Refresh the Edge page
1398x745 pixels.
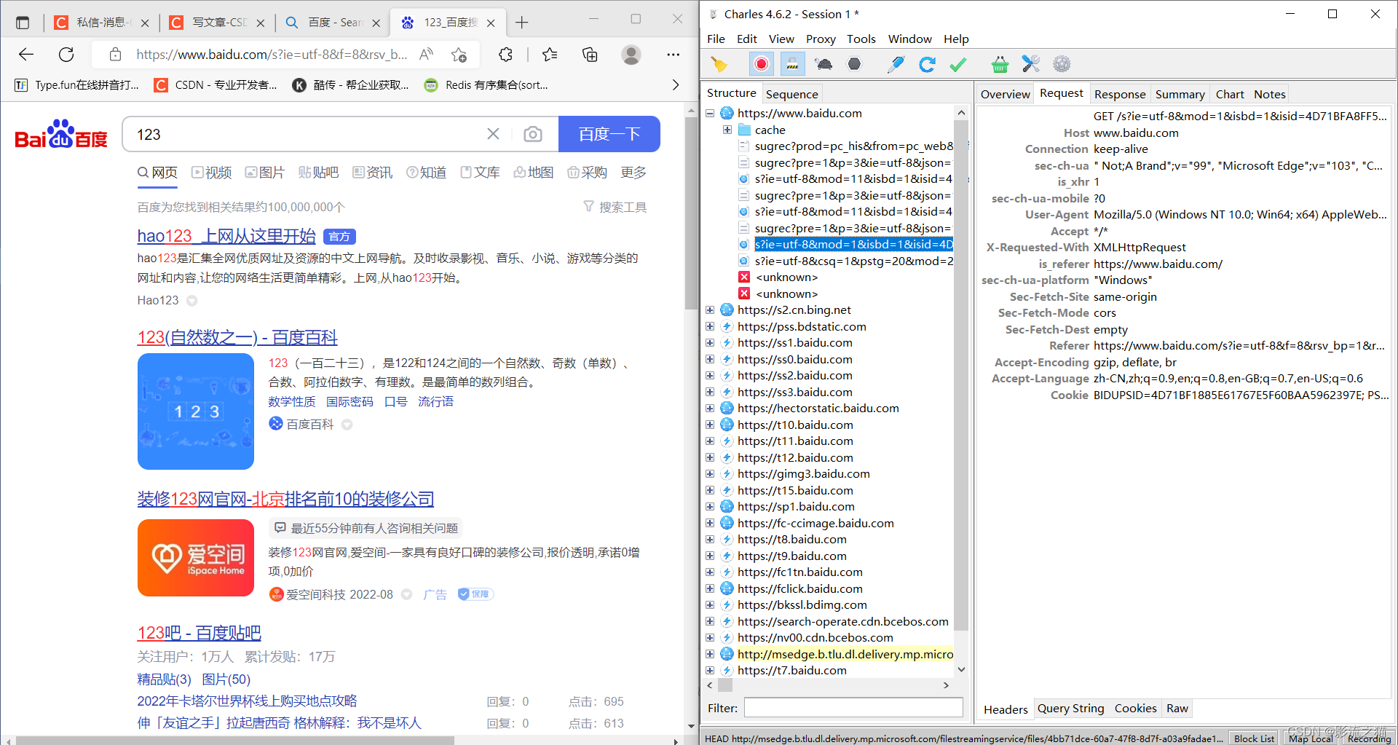(66, 54)
